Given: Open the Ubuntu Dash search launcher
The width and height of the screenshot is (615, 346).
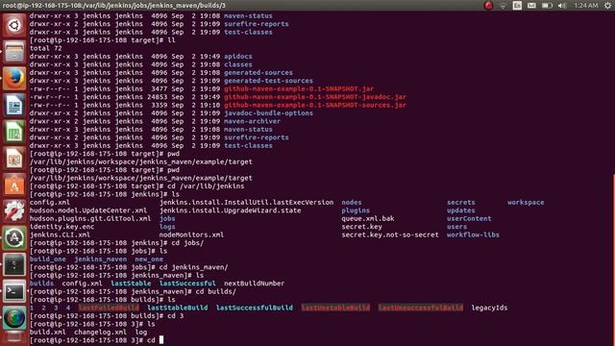Looking at the screenshot, I should coord(14,26).
